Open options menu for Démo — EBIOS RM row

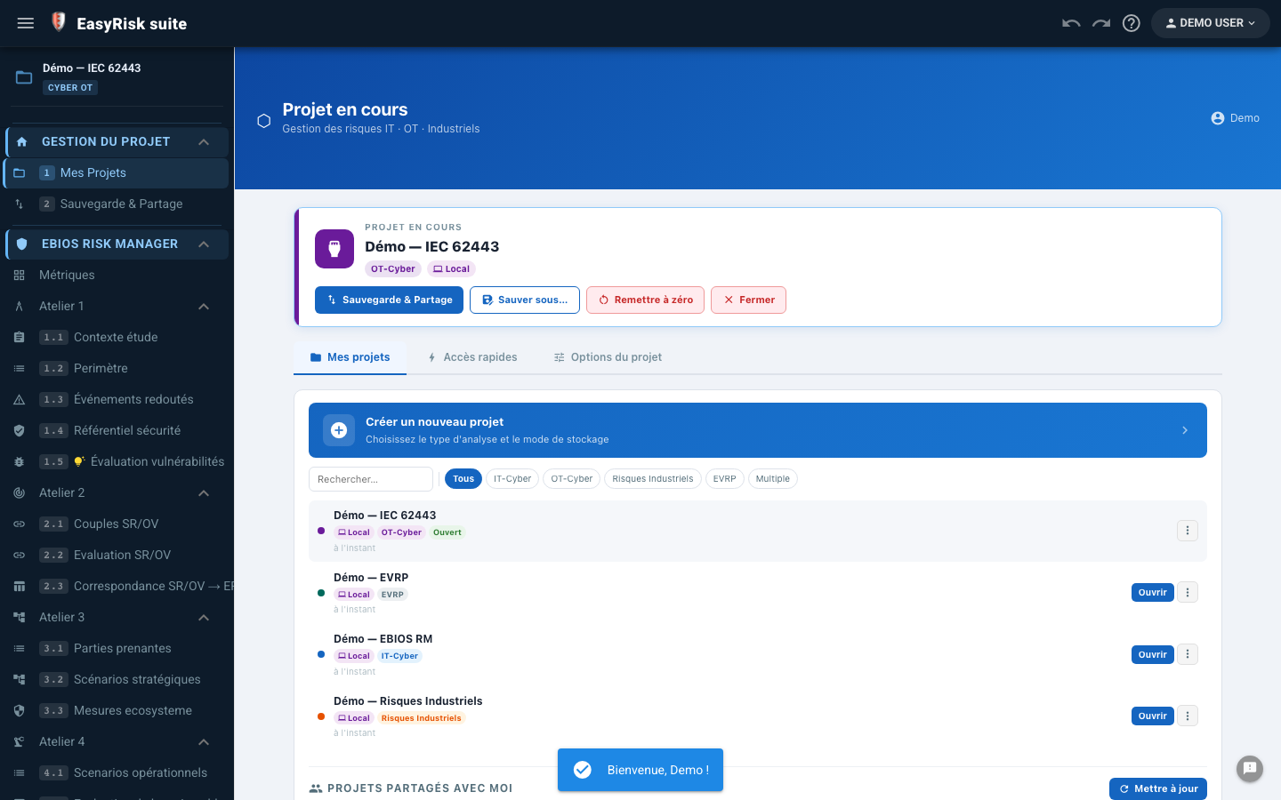(1188, 654)
